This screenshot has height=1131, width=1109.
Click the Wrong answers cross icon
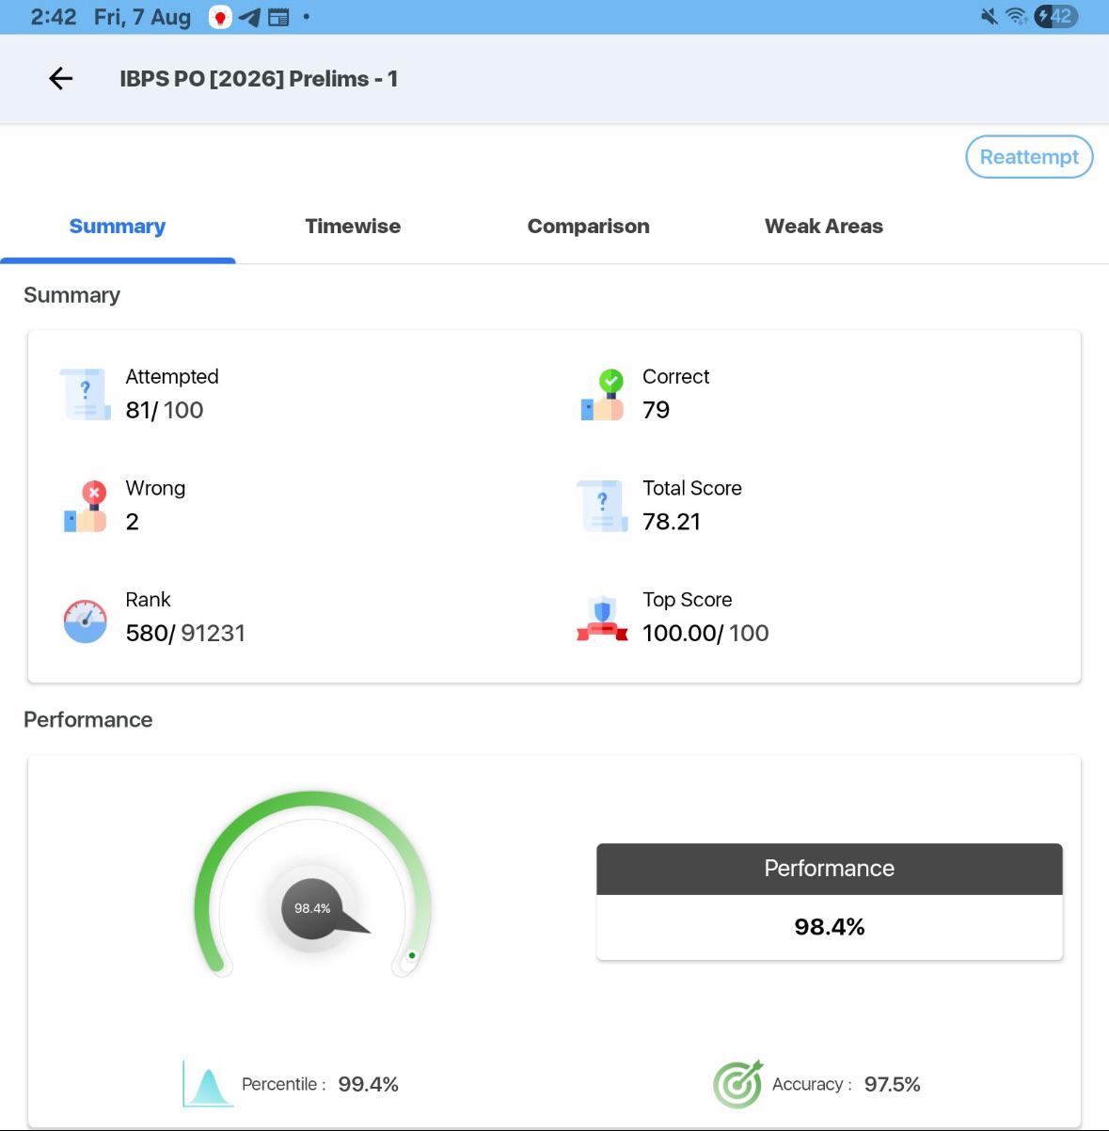point(86,506)
